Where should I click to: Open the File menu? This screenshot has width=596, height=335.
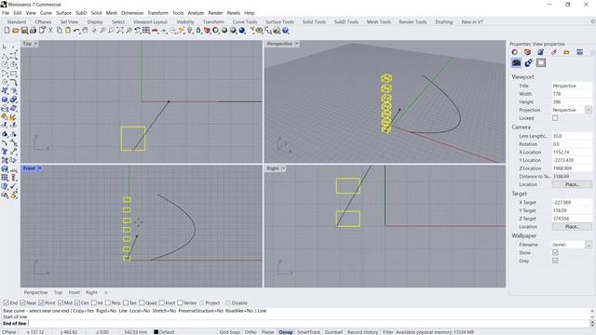[6, 13]
